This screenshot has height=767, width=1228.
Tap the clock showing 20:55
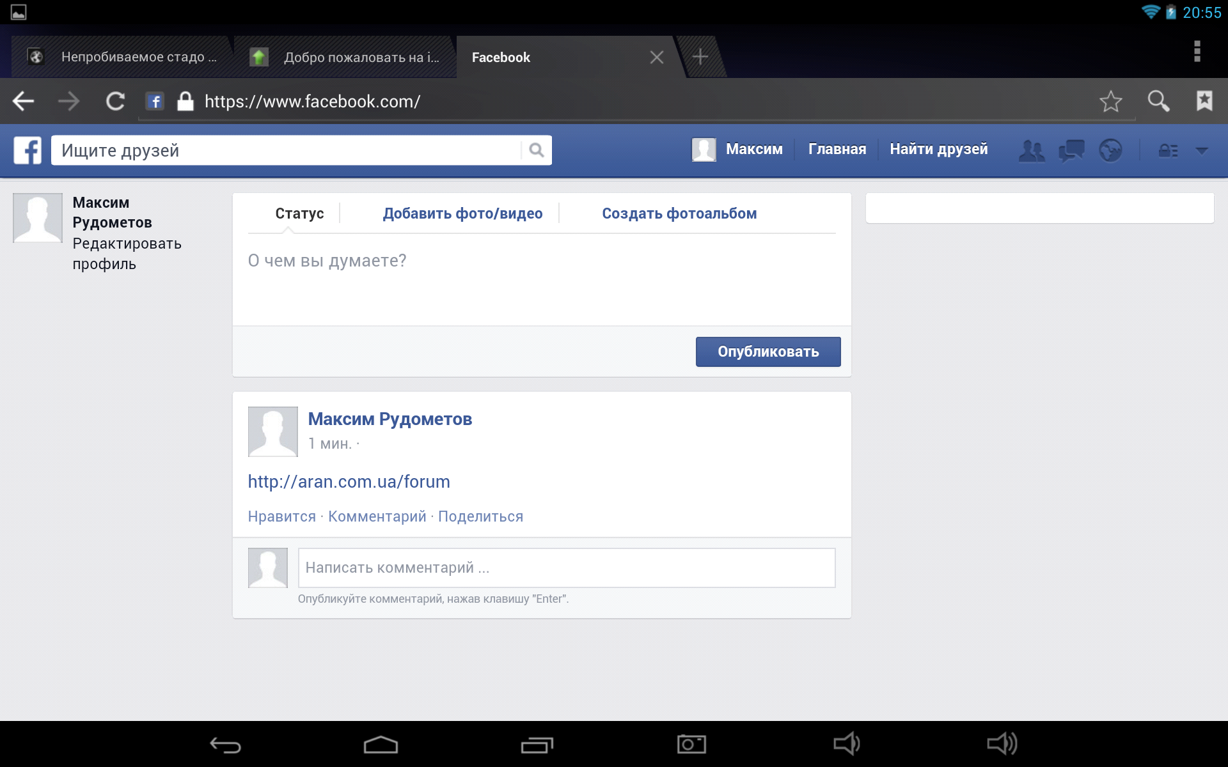coord(1202,13)
